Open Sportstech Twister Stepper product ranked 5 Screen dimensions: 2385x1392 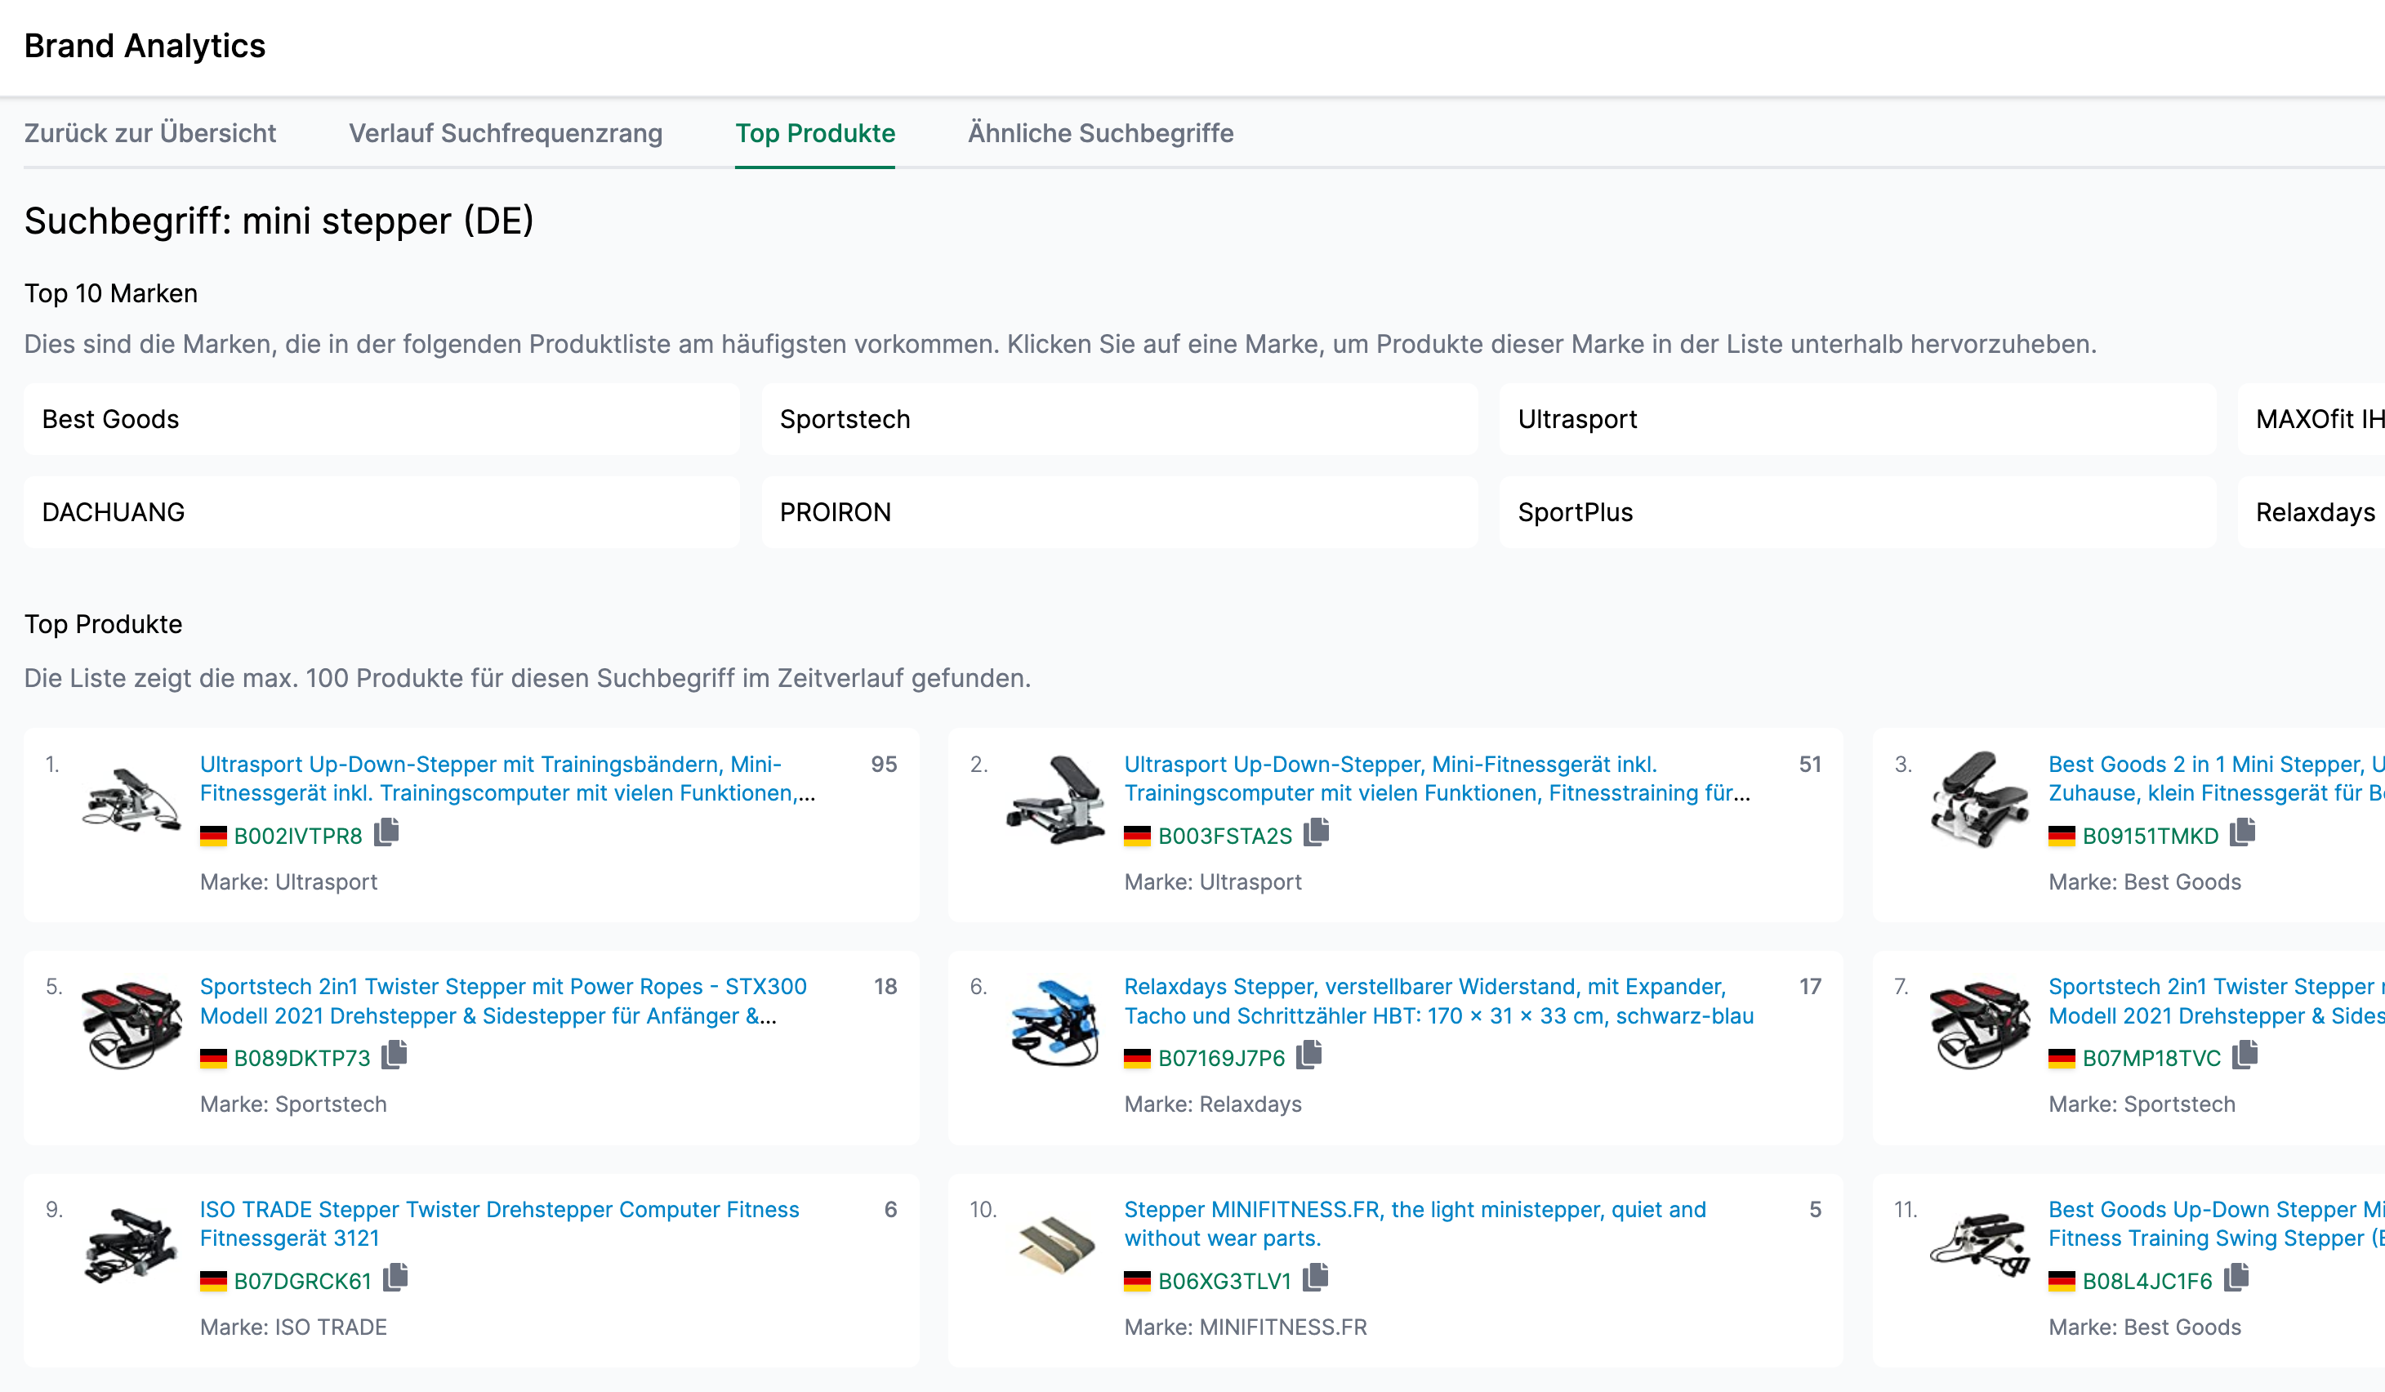click(x=502, y=1002)
